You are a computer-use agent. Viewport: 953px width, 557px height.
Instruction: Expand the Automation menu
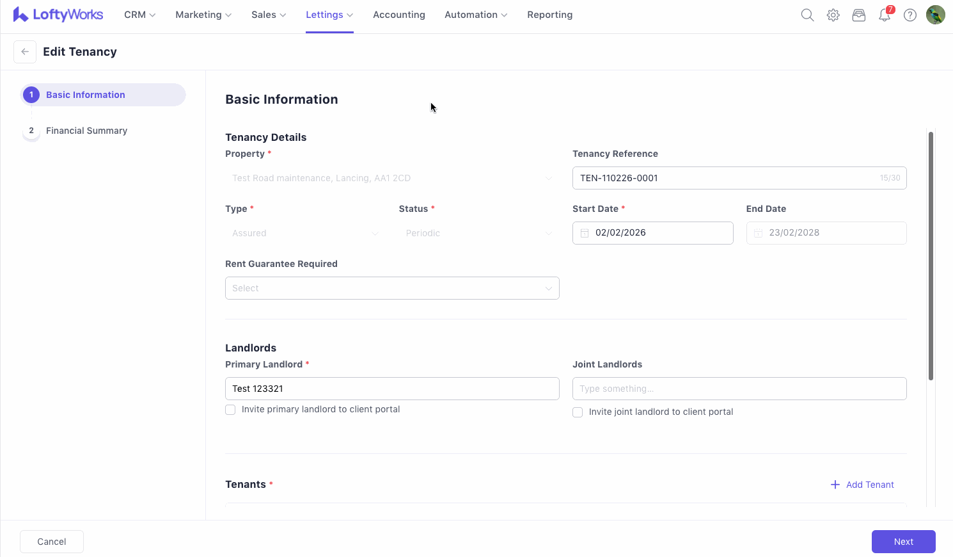(x=476, y=15)
